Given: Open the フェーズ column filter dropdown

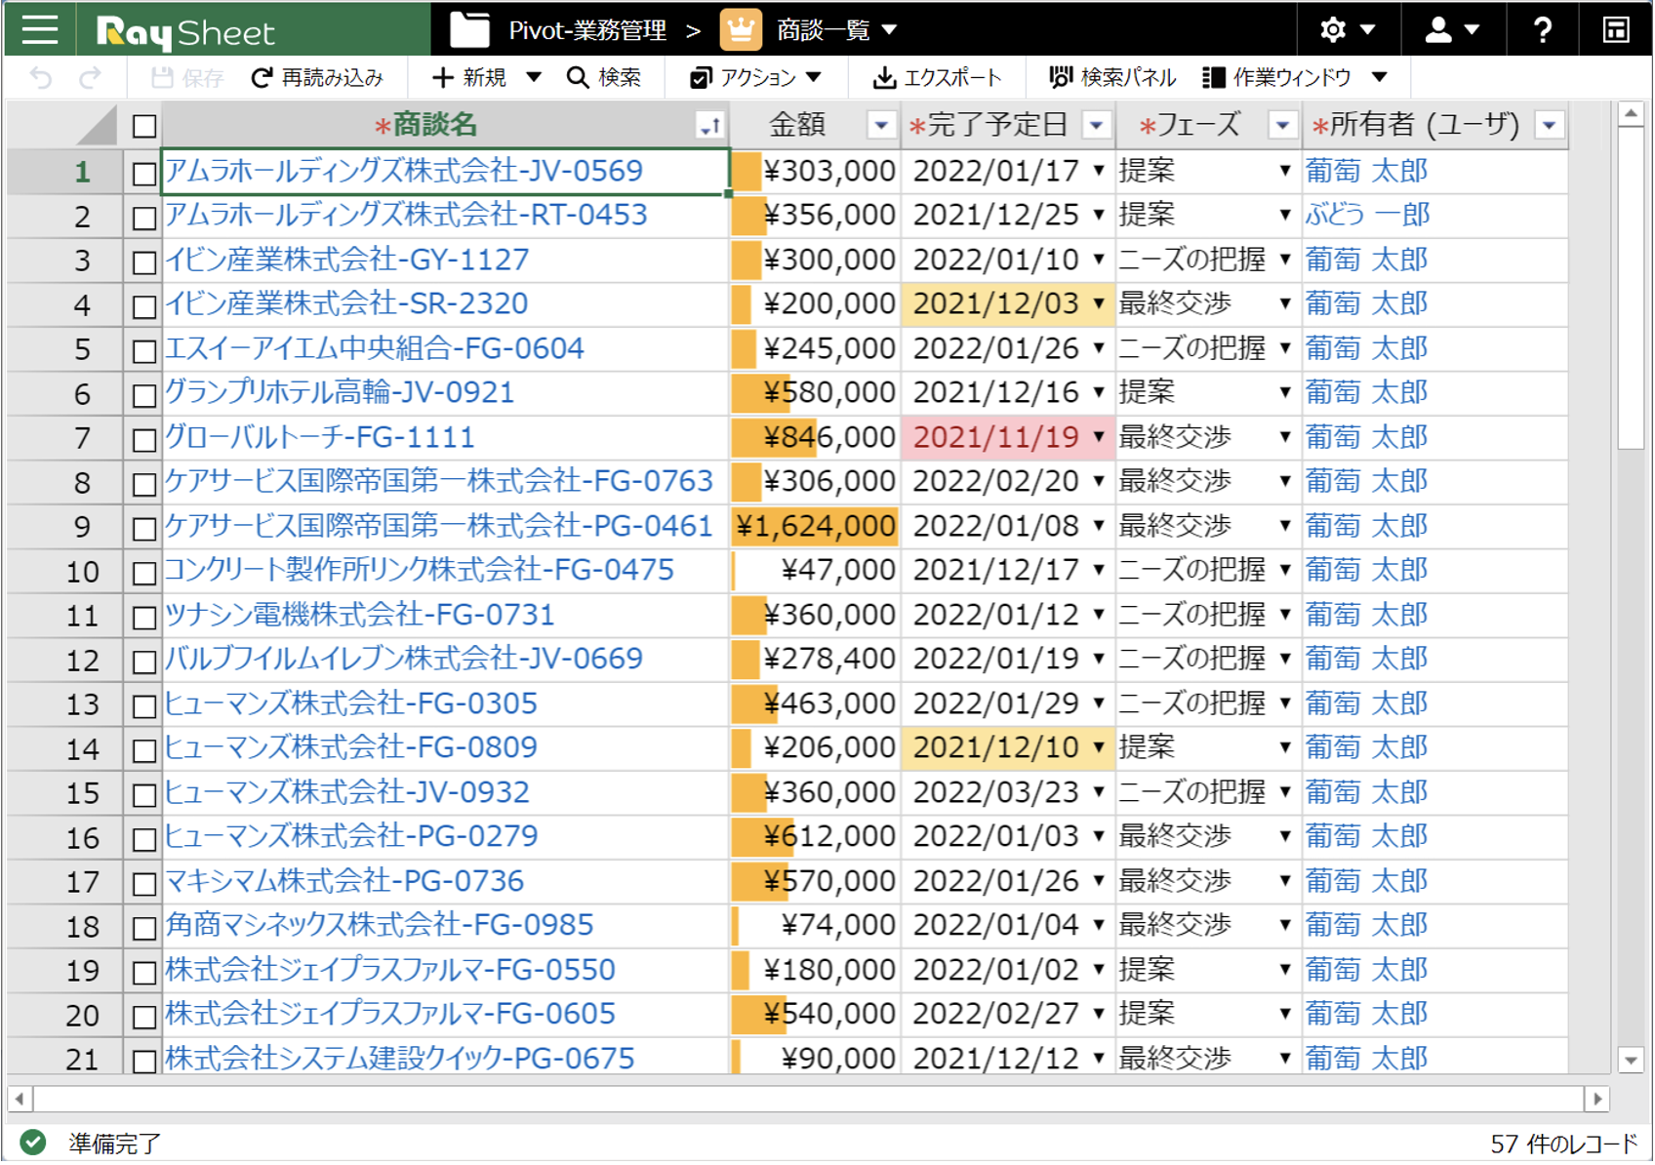Looking at the screenshot, I should point(1282,126).
